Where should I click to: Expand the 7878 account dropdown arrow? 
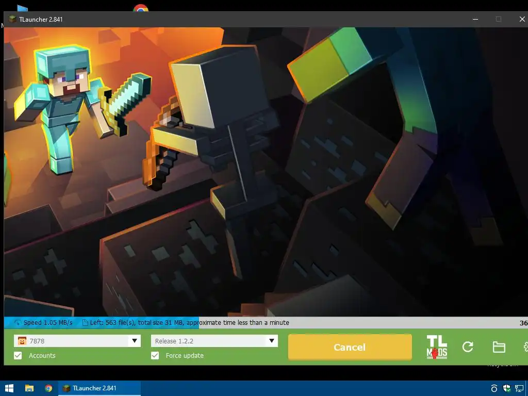click(135, 341)
